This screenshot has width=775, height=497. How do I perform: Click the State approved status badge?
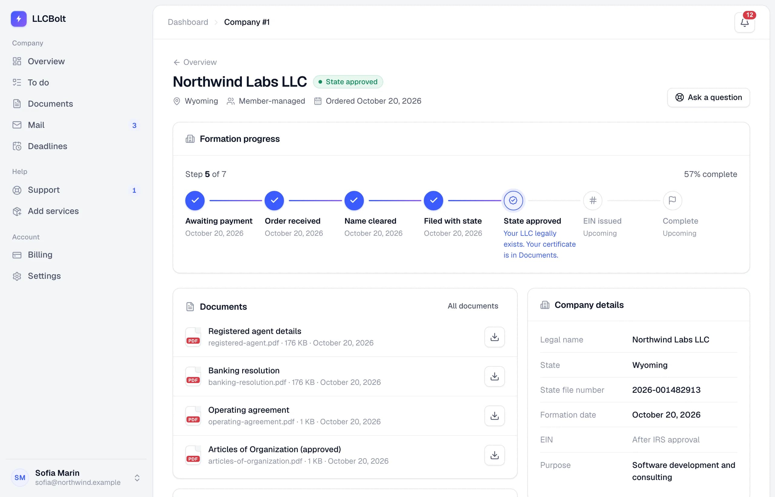(348, 82)
